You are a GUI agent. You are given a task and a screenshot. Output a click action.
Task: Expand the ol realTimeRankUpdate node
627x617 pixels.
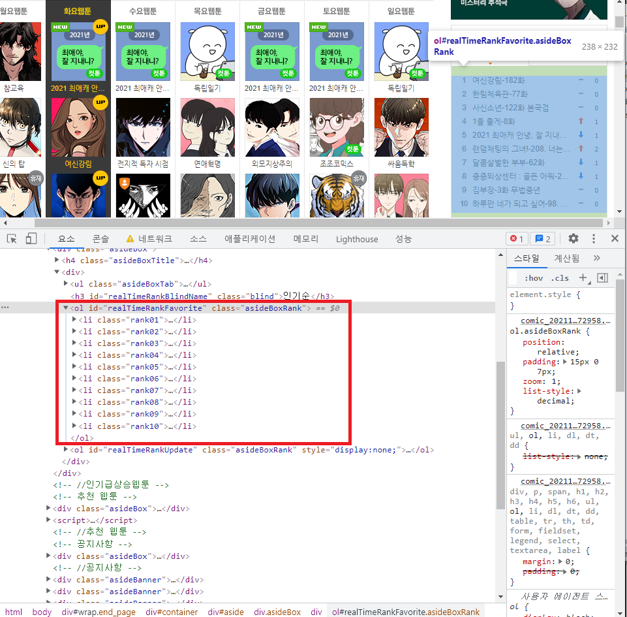click(66, 449)
